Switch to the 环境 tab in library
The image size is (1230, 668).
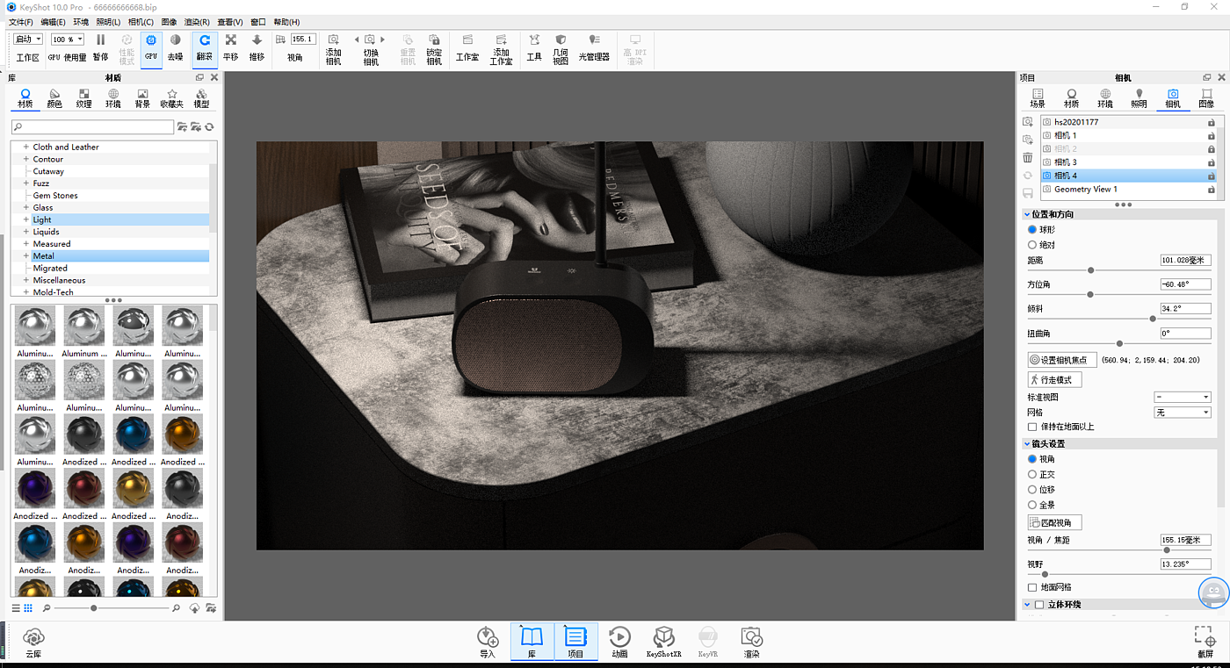[x=112, y=98]
